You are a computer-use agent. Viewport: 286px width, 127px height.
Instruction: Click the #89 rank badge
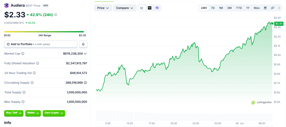tap(45, 6)
